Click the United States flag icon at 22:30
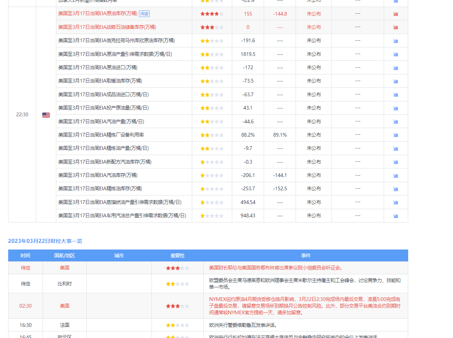The image size is (453, 338). tap(46, 115)
